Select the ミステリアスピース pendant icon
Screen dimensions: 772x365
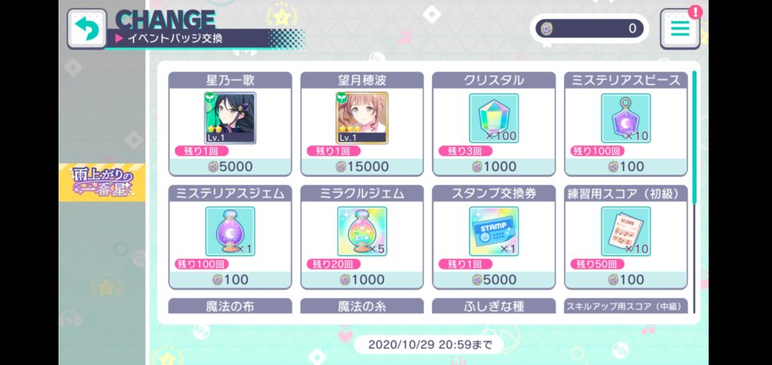626,118
